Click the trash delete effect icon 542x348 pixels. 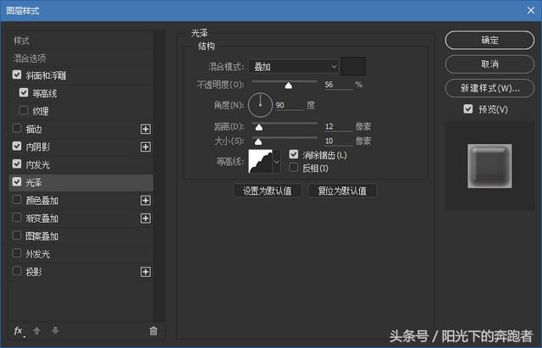pos(153,331)
